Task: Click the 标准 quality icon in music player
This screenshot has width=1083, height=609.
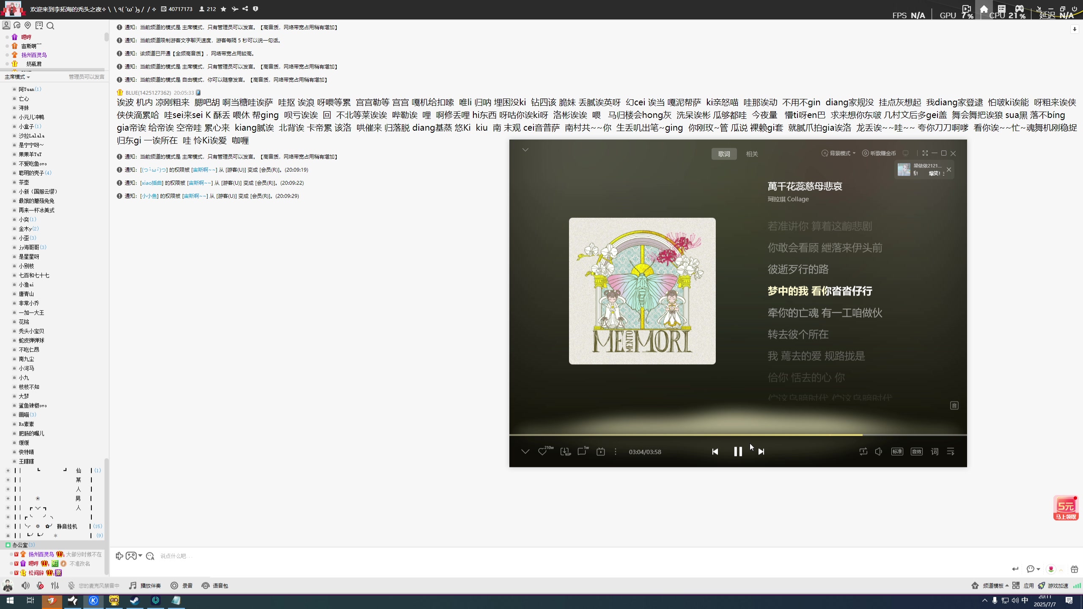Action: 897,452
